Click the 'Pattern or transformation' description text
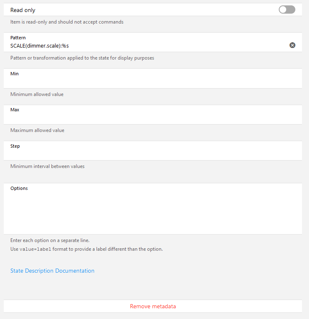This screenshot has width=309, height=319. click(82, 58)
